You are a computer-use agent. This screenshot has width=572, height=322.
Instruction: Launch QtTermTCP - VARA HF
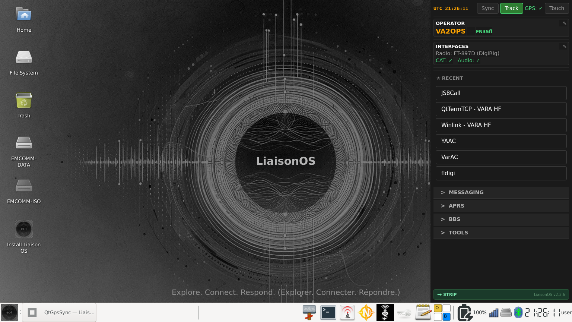click(x=501, y=109)
